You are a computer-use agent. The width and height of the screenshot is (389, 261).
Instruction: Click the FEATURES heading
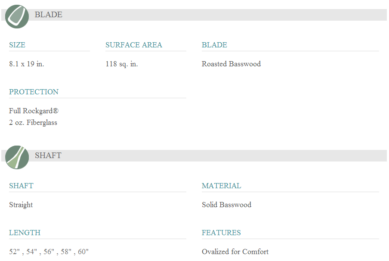(x=221, y=233)
